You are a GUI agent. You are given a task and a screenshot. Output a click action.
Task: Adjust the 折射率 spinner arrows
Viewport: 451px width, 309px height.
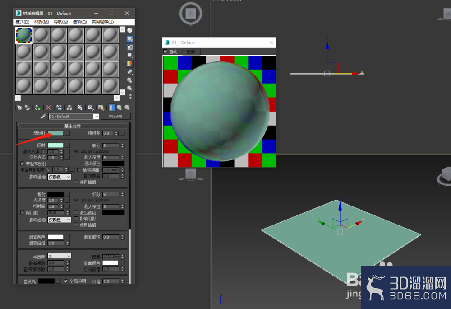[61, 206]
